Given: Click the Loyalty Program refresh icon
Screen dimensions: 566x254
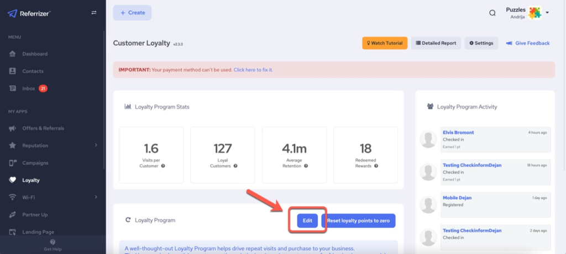Looking at the screenshot, I should tap(128, 220).
